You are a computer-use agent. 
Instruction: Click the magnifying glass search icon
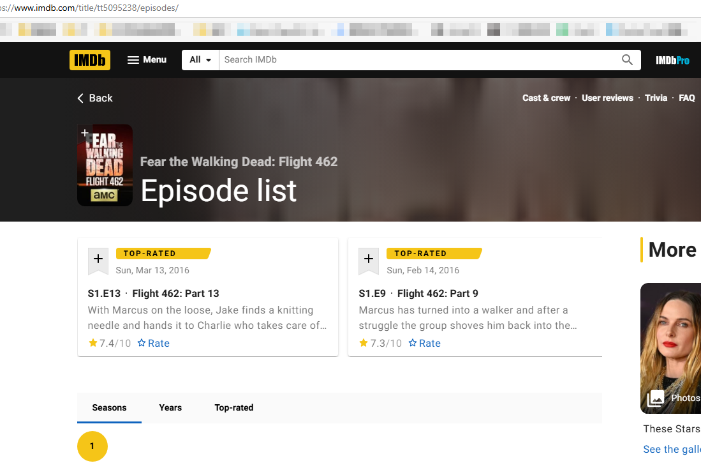(627, 60)
